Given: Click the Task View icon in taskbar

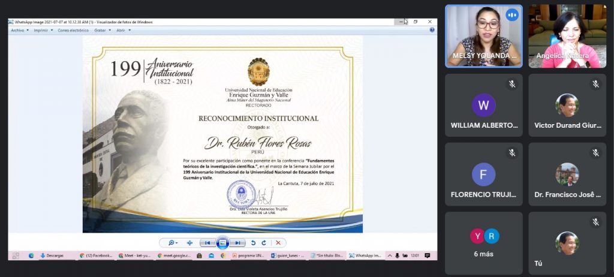Looking at the screenshot, I should [x=16, y=255].
